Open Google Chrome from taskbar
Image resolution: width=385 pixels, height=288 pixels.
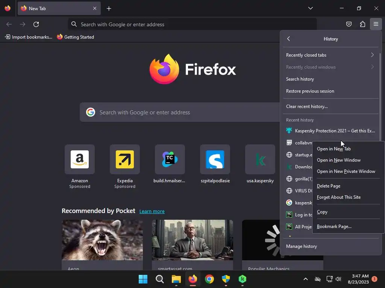[209, 279]
